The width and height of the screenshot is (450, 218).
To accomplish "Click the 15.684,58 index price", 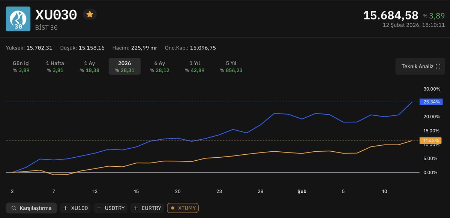I will [391, 15].
